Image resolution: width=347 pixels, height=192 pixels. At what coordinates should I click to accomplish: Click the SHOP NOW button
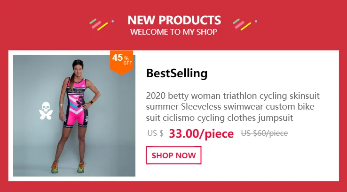173,155
